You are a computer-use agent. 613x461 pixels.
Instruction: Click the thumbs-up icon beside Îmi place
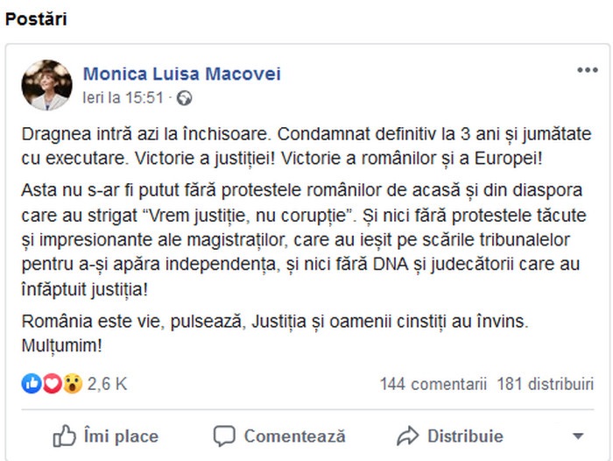pos(64,436)
